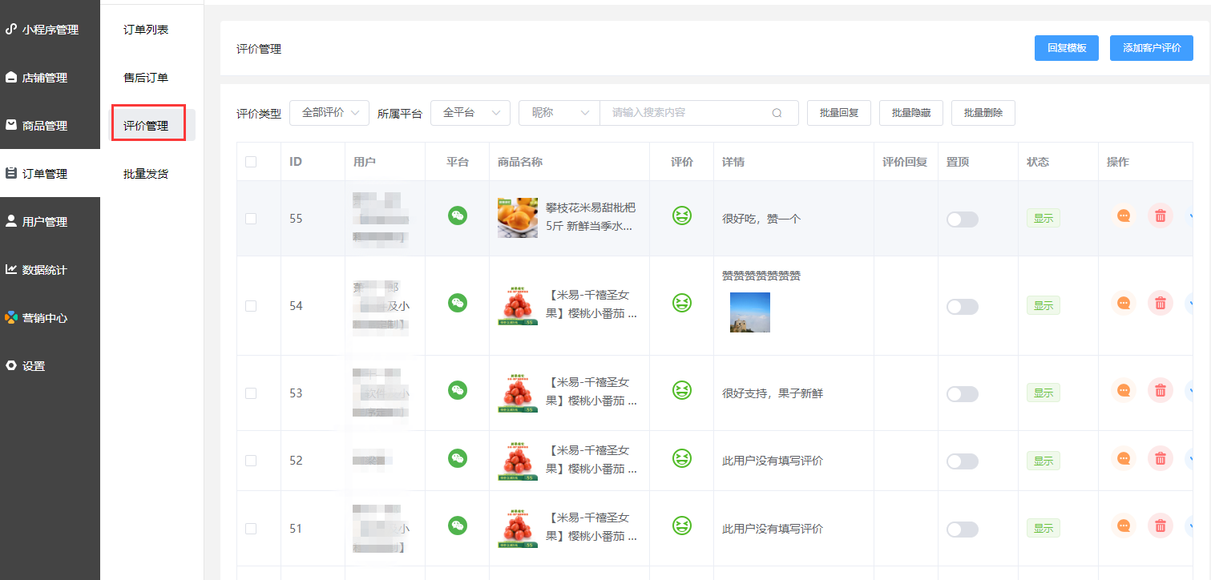
Task: Click the 添加客户评价 button
Action: (x=1152, y=48)
